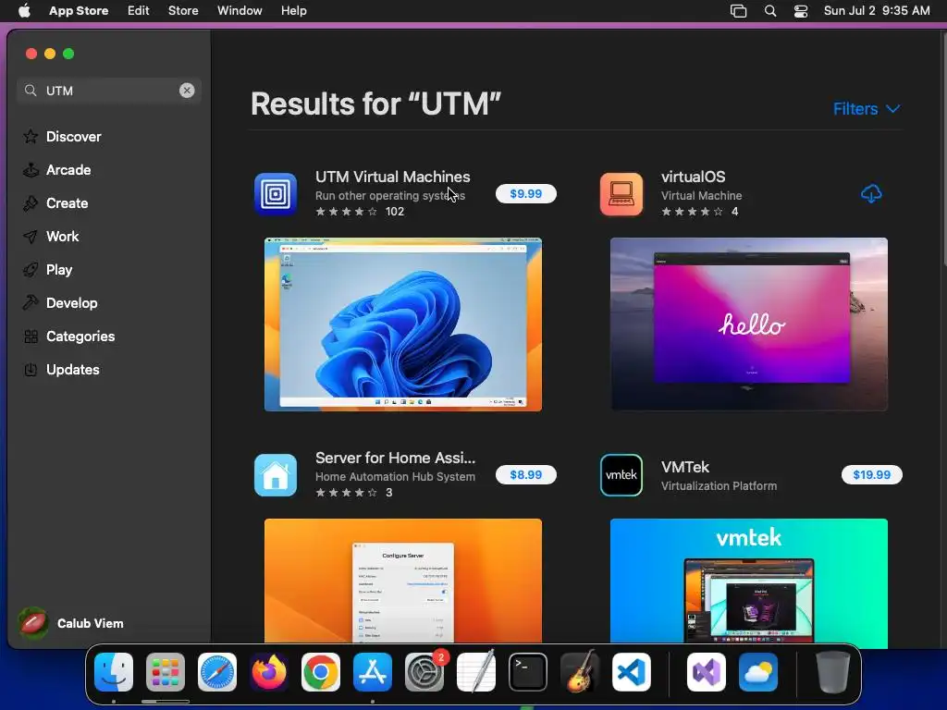This screenshot has width=947, height=710.
Task: Open Finder from the Dock
Action: [x=114, y=672]
